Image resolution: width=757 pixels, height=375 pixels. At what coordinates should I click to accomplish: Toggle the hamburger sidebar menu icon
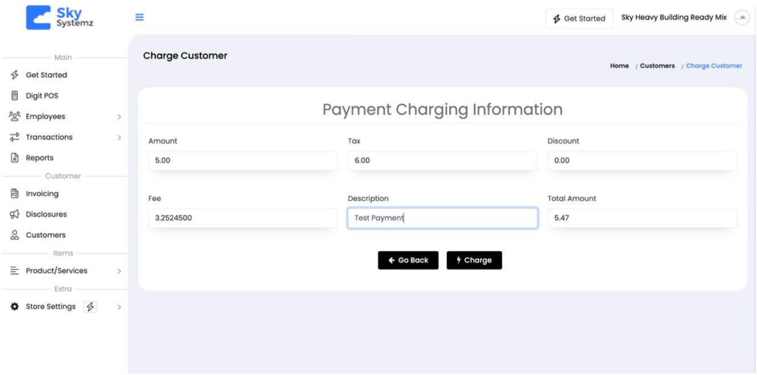tap(139, 17)
